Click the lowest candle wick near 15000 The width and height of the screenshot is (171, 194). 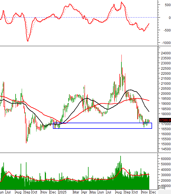[x=26, y=142]
